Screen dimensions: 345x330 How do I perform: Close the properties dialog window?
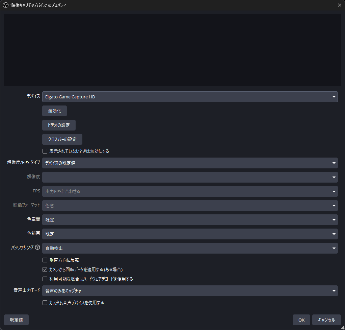click(x=340, y=5)
